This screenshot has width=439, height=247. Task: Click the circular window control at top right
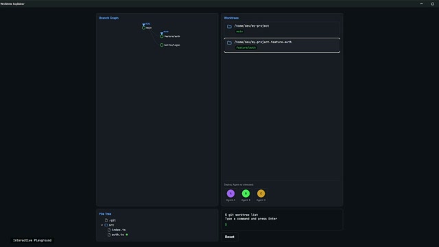tap(433, 4)
